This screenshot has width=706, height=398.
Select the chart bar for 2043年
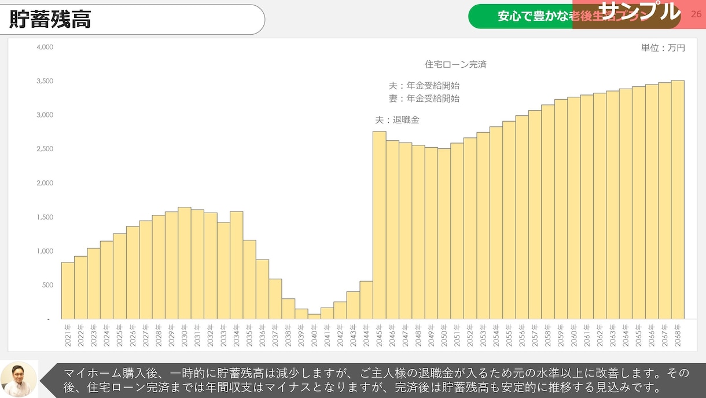click(x=353, y=305)
